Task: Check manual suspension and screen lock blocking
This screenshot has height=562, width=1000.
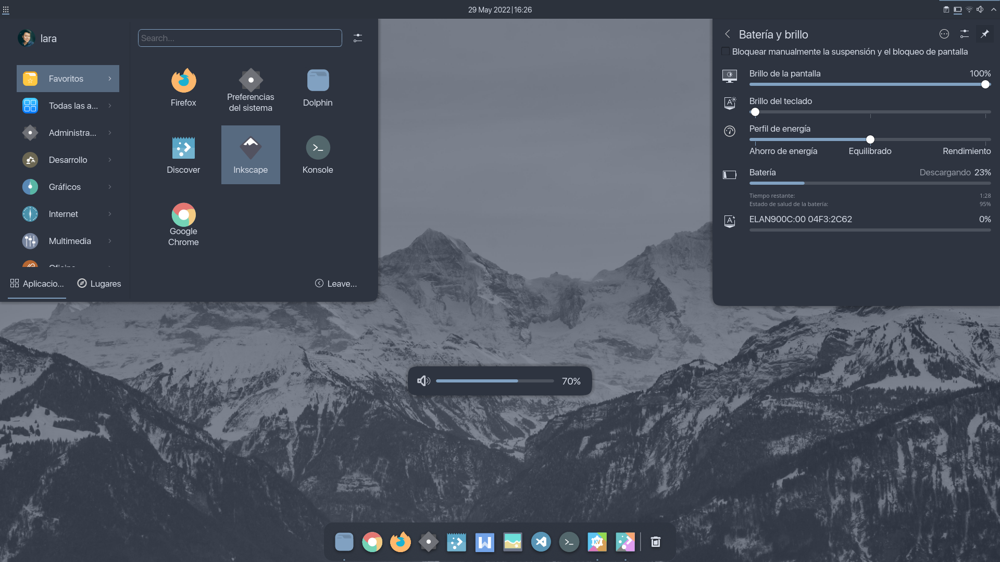Action: [726, 52]
